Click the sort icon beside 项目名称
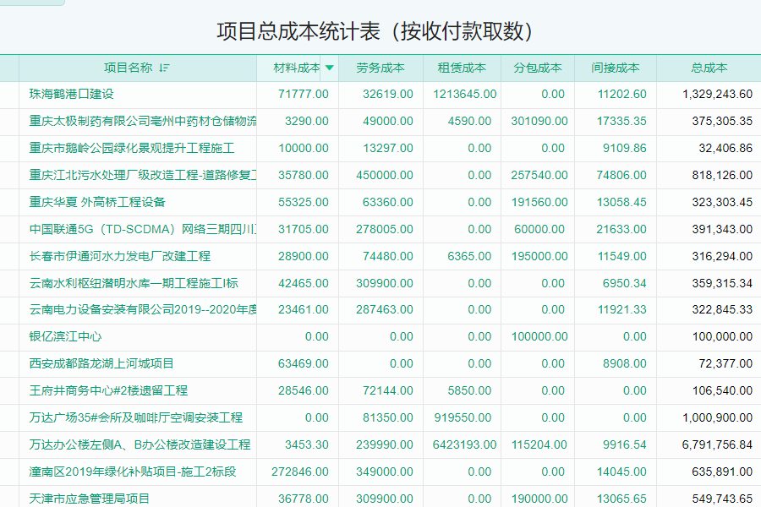The image size is (761, 507). tap(164, 68)
